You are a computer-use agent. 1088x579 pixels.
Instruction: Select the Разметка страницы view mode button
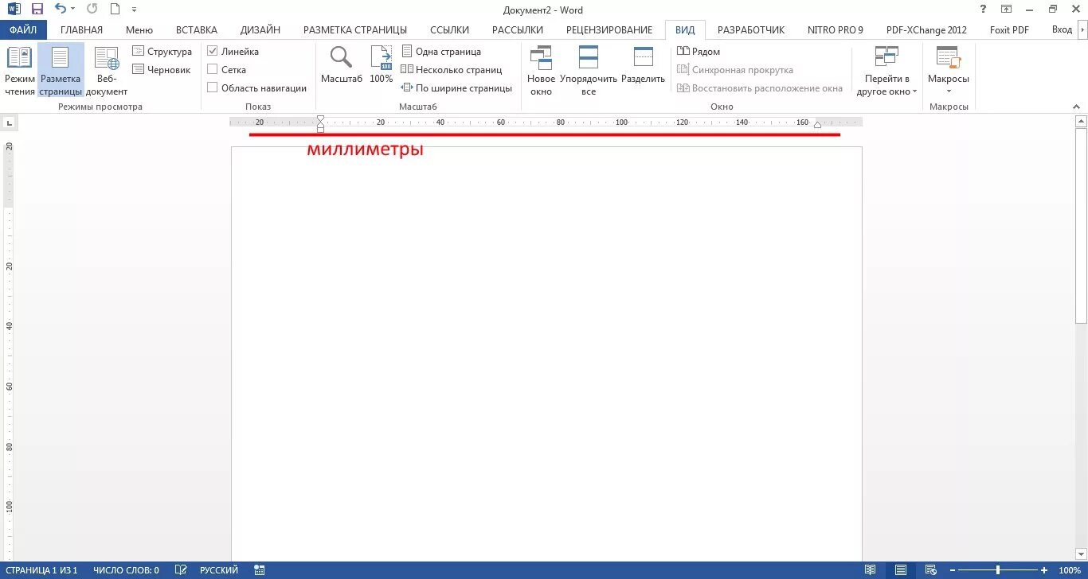pos(61,72)
